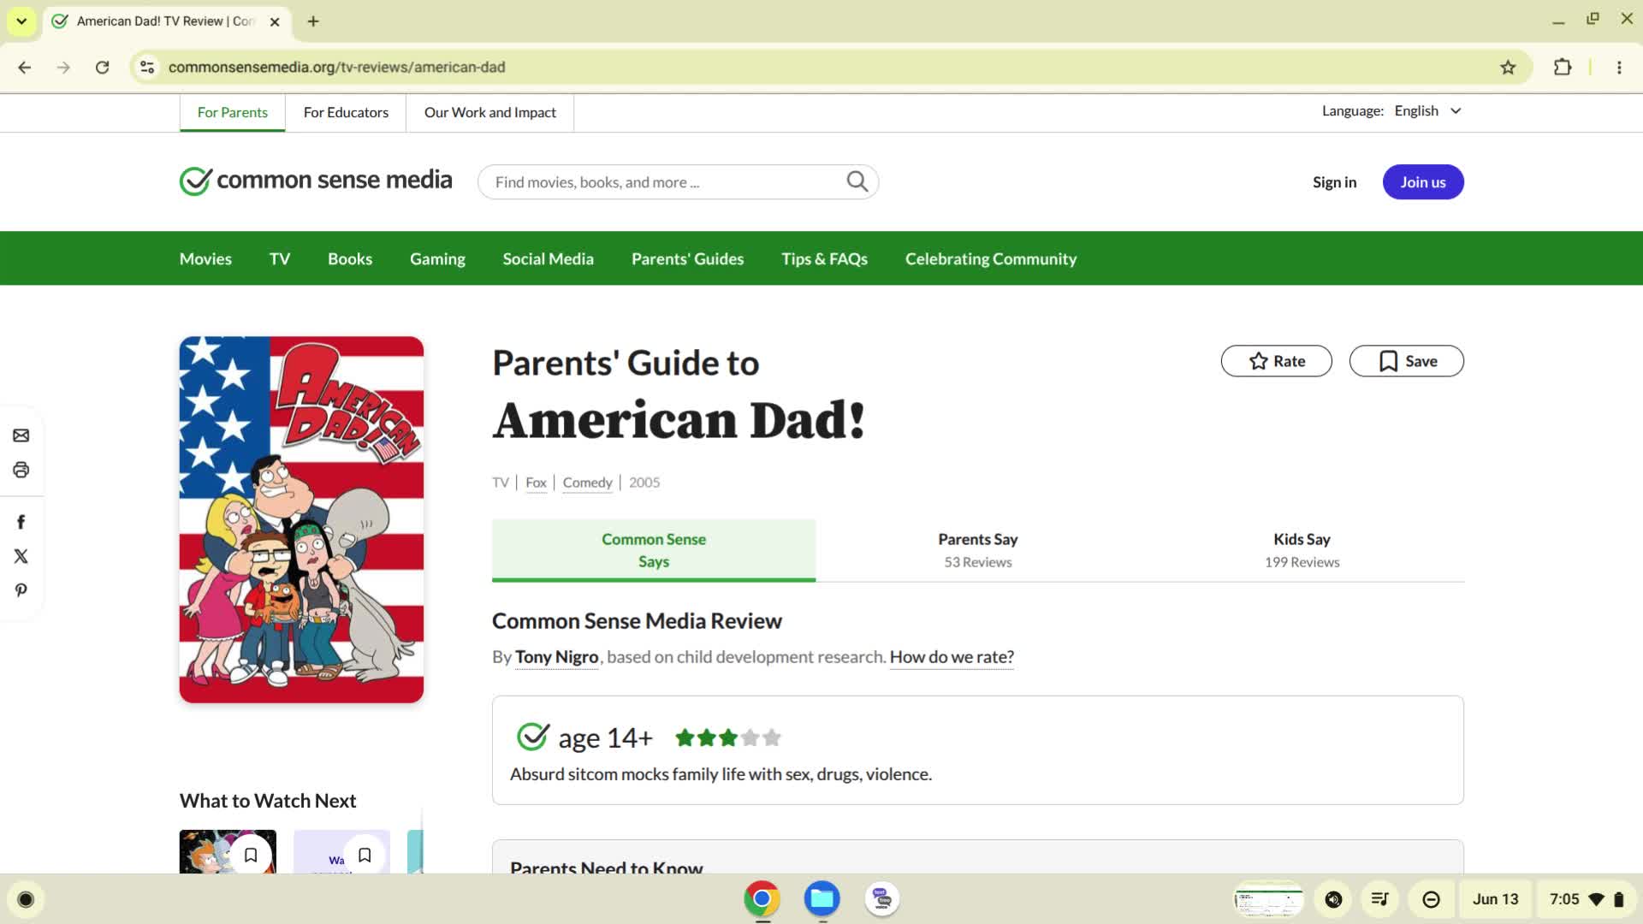Open Celebrating Community menu
This screenshot has height=924, width=1643.
click(991, 258)
